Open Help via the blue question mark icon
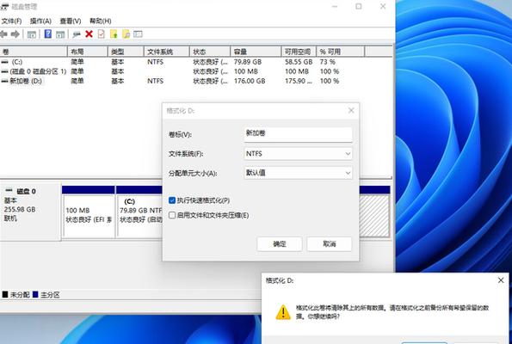This screenshot has height=344, width=512. click(48, 34)
